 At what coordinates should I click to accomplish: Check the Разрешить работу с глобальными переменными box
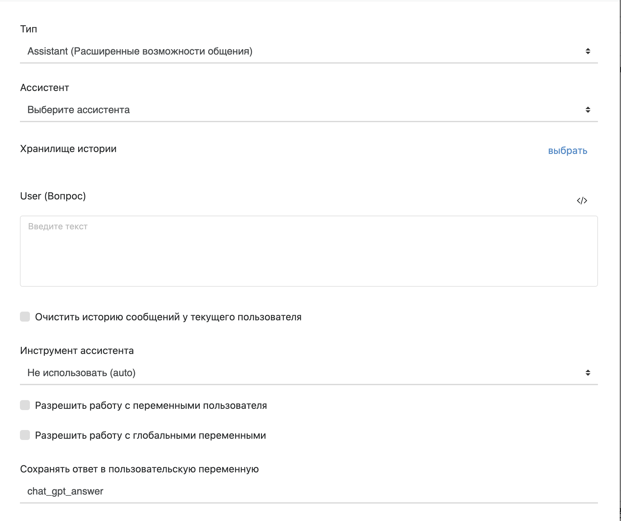[25, 435]
